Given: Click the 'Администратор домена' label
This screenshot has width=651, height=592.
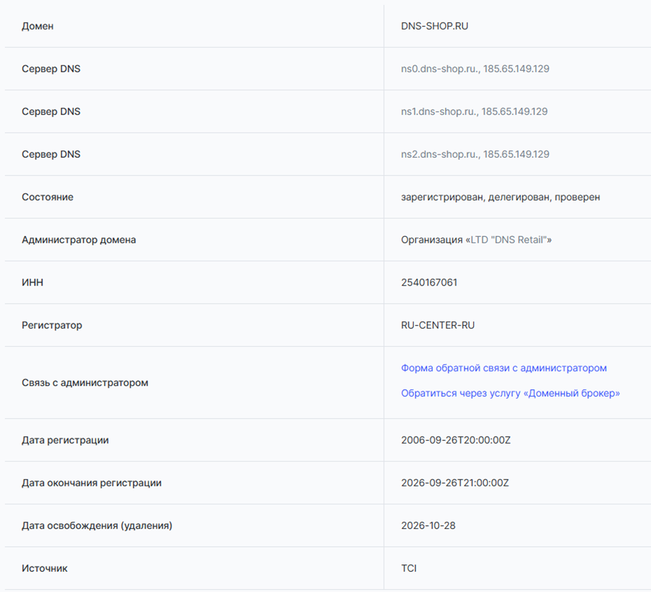Looking at the screenshot, I should (x=79, y=239).
